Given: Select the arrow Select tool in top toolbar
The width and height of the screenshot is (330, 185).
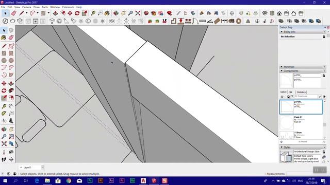Looking at the screenshot, I should (x=5, y=13).
